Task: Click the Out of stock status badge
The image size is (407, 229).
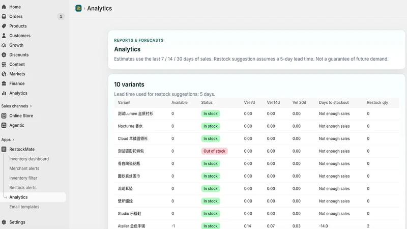Action: point(214,151)
